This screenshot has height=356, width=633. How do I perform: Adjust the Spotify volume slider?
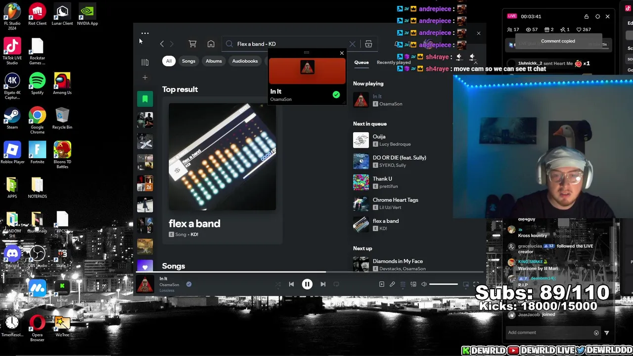[444, 284]
